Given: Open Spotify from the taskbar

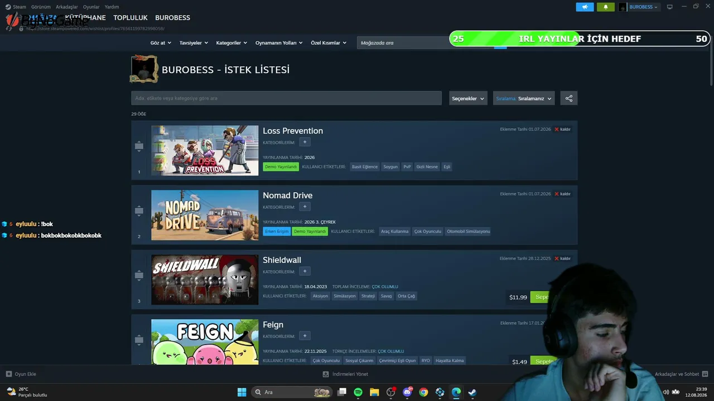Looking at the screenshot, I should (358, 392).
